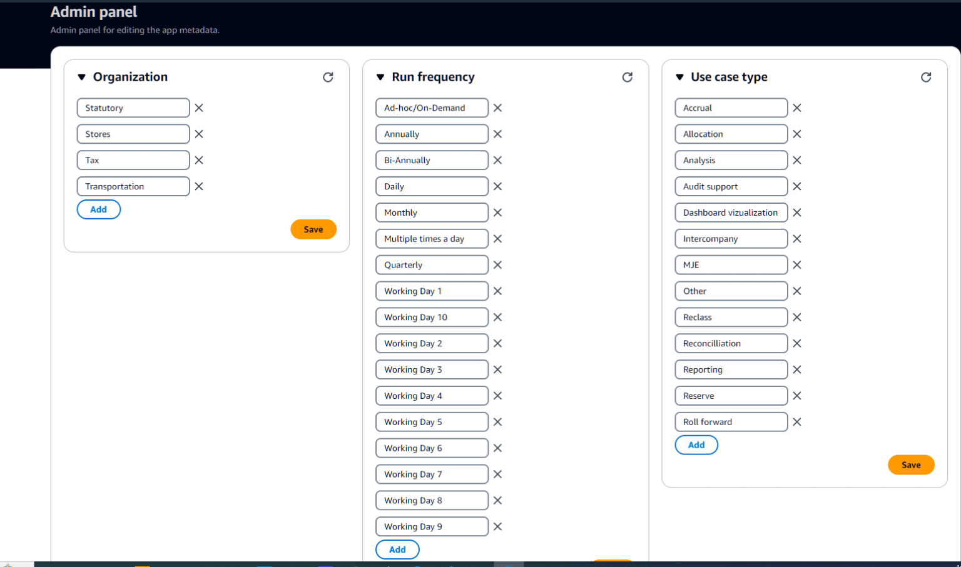Collapse the Organization section
Screen dimensions: 961x567
(81, 77)
